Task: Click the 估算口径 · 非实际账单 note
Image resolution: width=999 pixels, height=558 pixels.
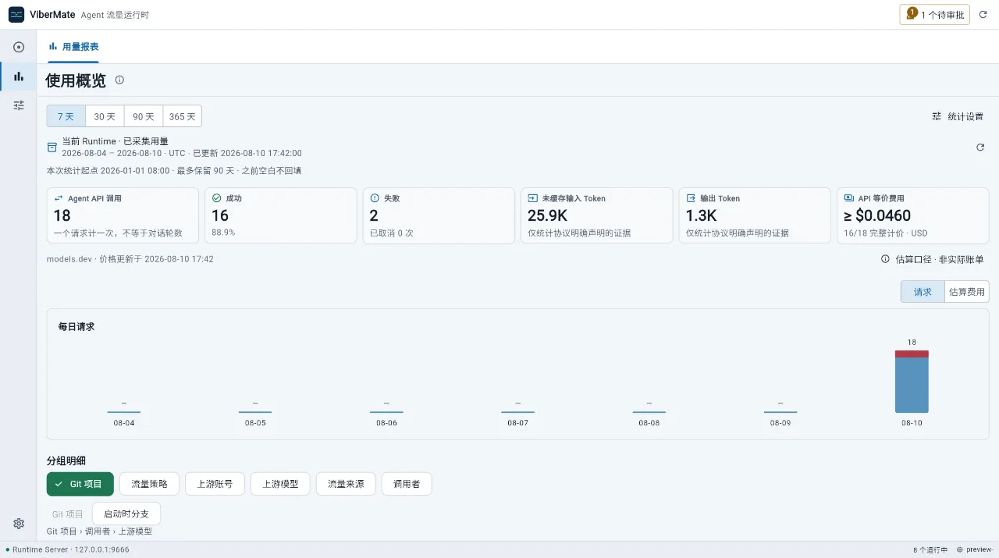Action: tap(939, 259)
